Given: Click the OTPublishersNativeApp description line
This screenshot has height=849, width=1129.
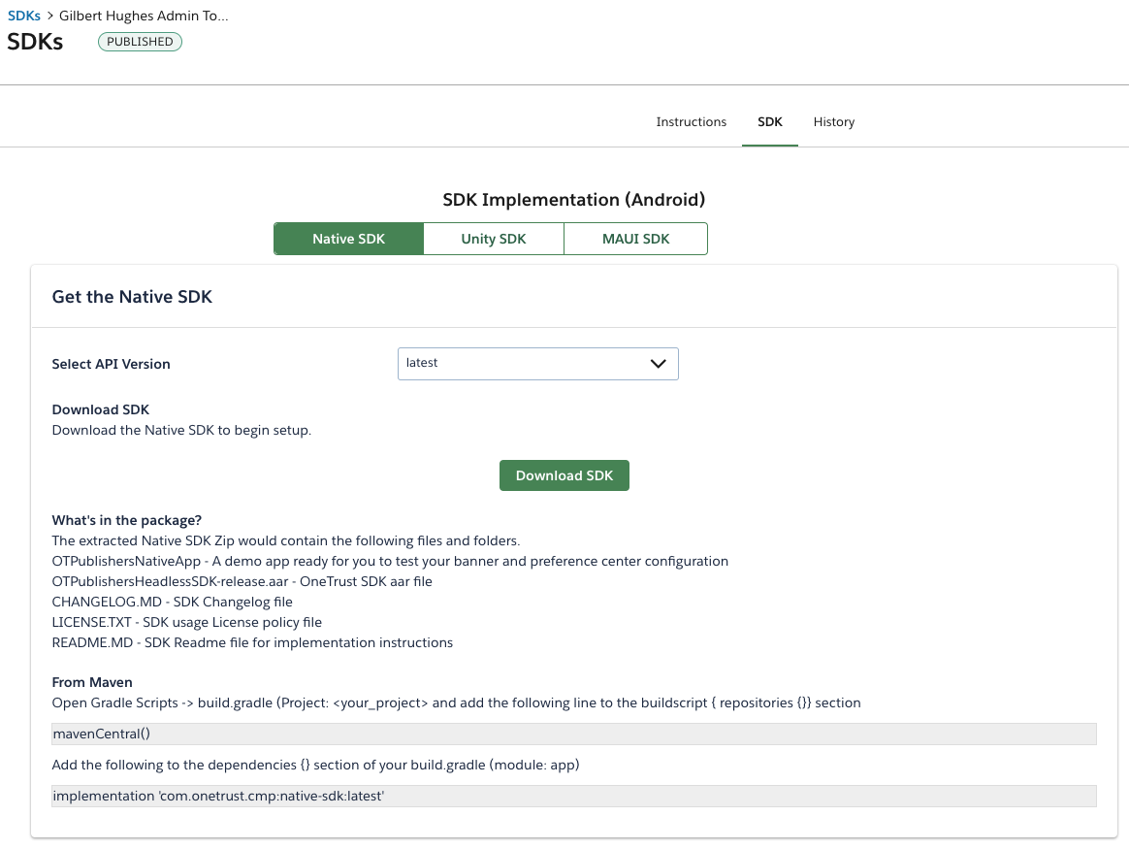Looking at the screenshot, I should (x=390, y=561).
